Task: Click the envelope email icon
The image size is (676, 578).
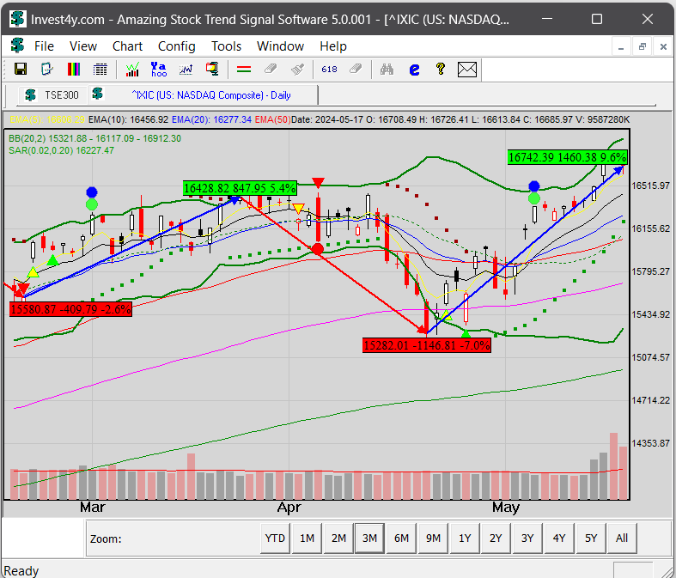Action: point(466,70)
